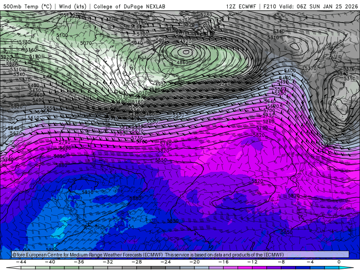Click the "F210 Valid: 06Z SUN JAN 25 2026" text
The image size is (360, 270).
(x=310, y=6)
